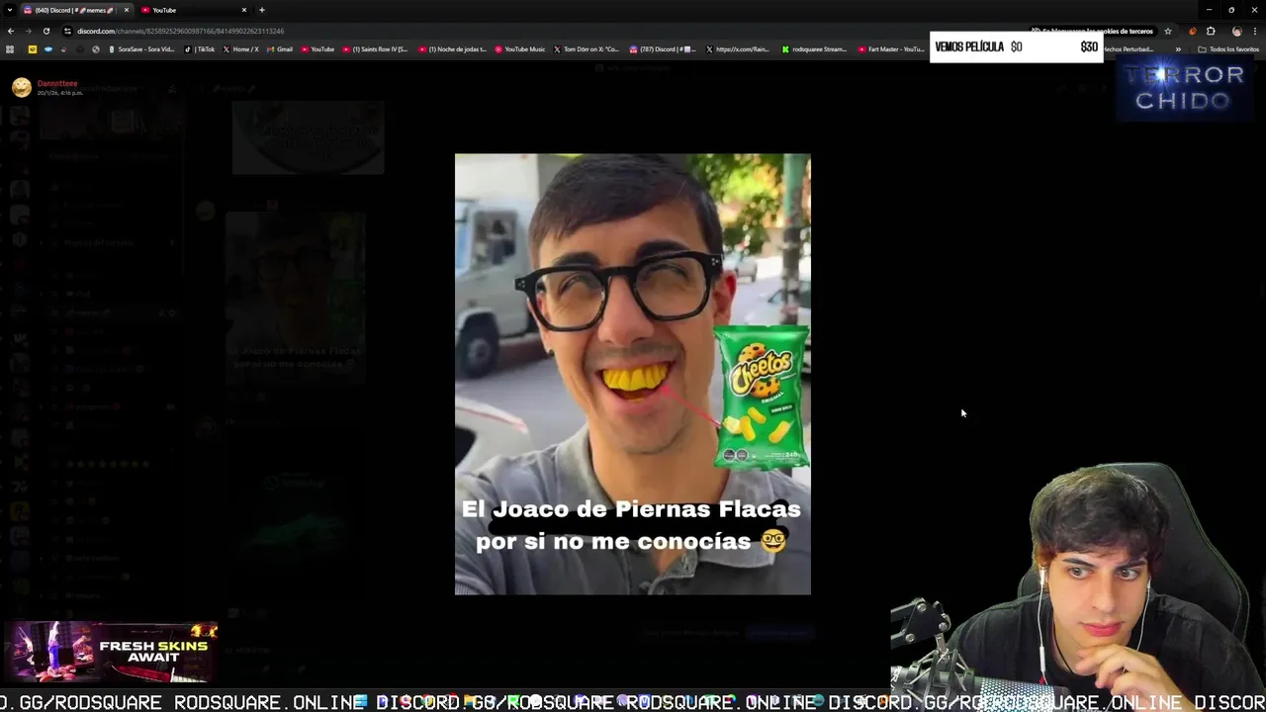Open the apps grid in bookmarks bar
Image resolution: width=1266 pixels, height=712 pixels.
pyautogui.click(x=10, y=48)
